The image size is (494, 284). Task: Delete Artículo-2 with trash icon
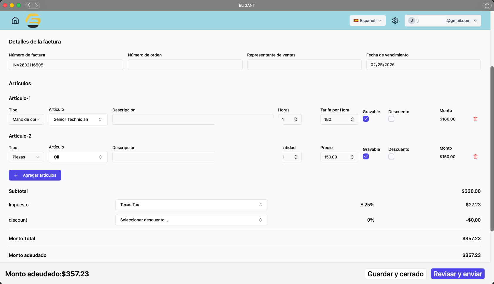(x=475, y=157)
